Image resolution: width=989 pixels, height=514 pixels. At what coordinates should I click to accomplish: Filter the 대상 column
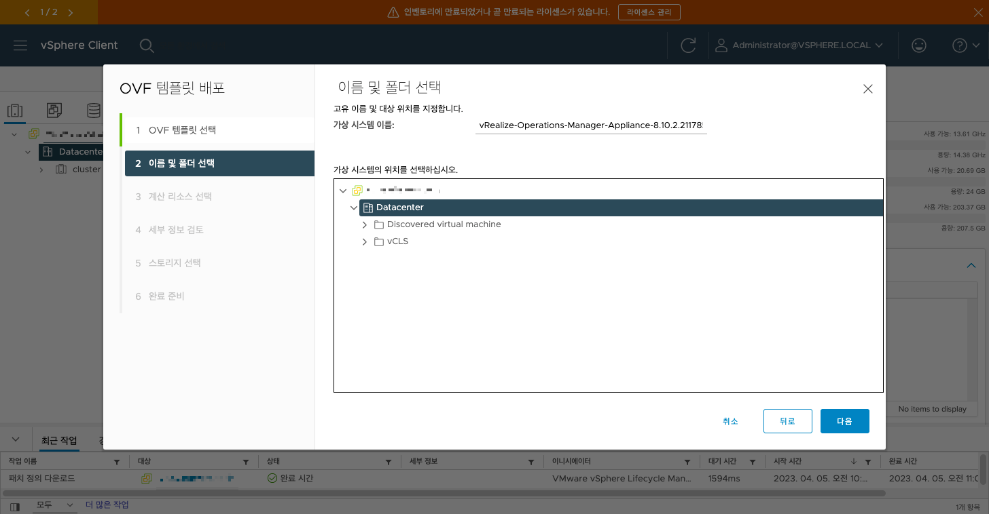tap(246, 462)
